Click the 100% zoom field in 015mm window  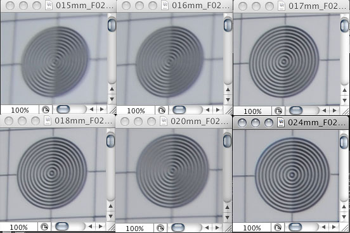tap(20, 110)
